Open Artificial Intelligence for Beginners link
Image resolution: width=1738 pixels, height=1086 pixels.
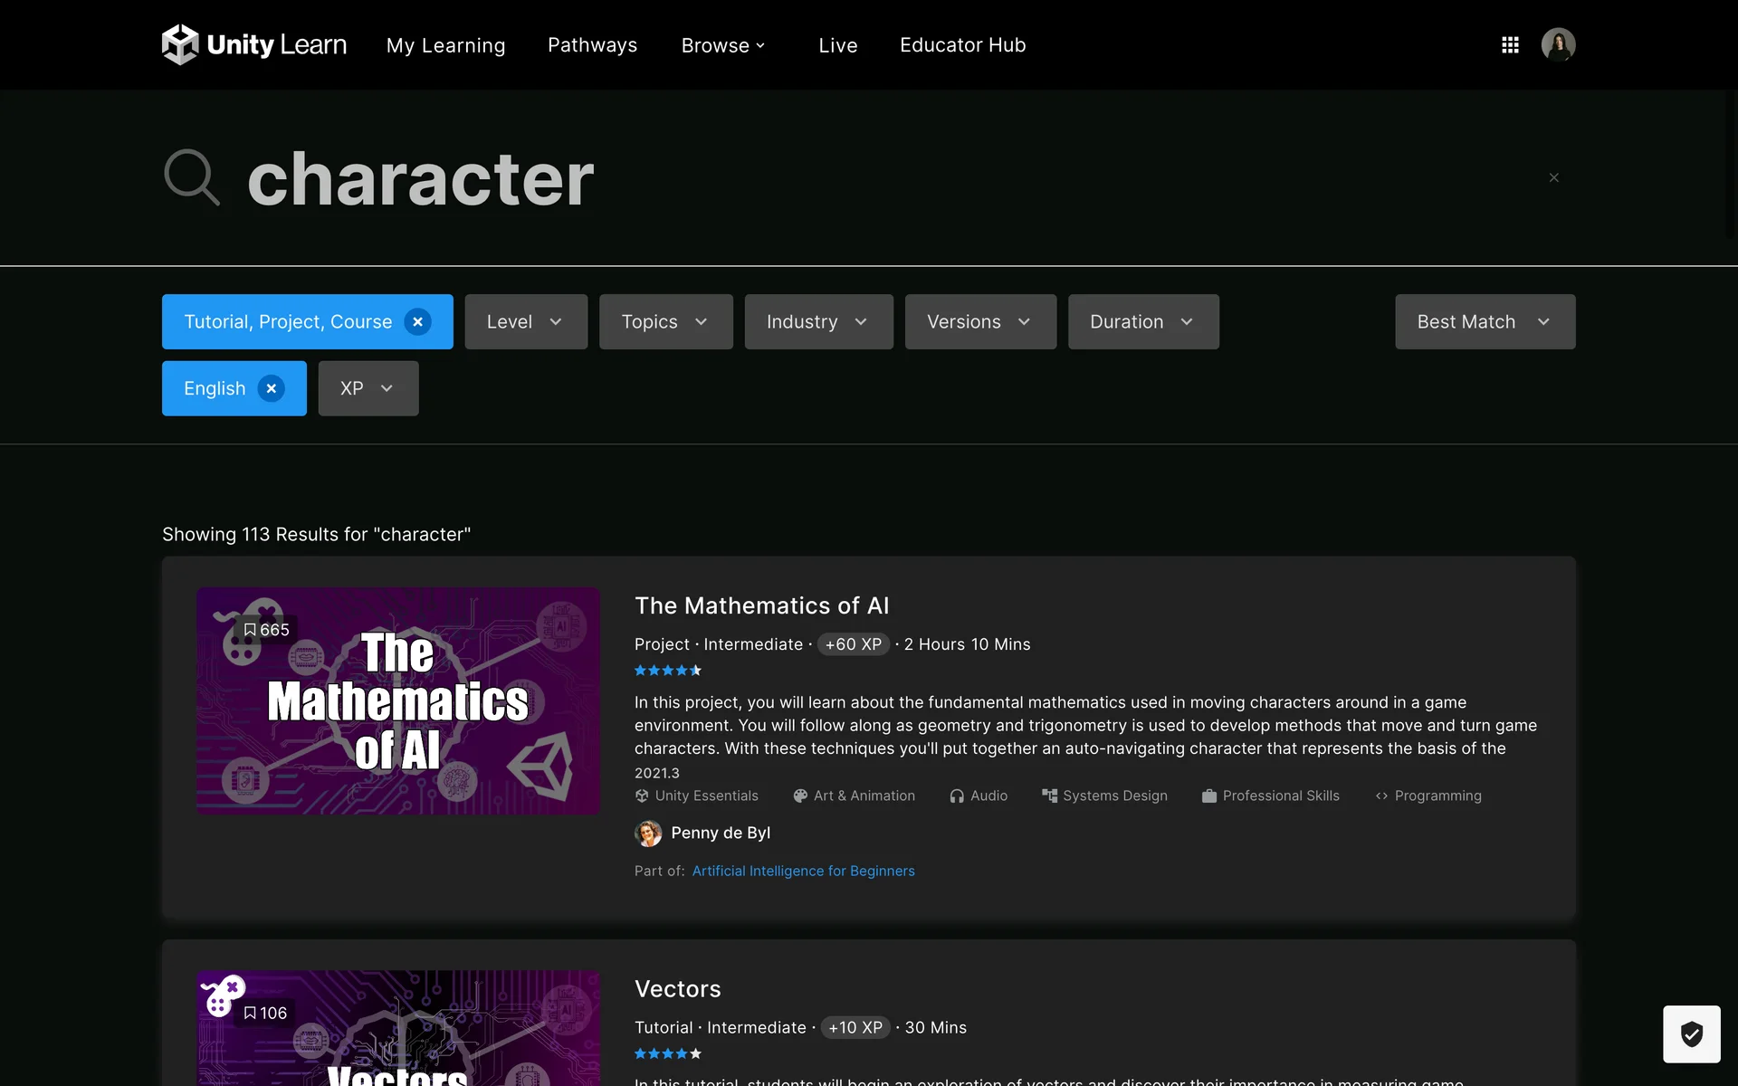pyautogui.click(x=803, y=871)
